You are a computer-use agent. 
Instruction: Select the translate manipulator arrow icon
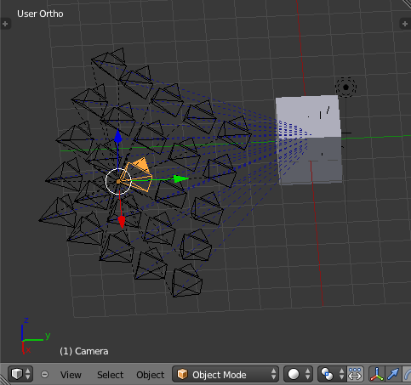[x=393, y=374]
